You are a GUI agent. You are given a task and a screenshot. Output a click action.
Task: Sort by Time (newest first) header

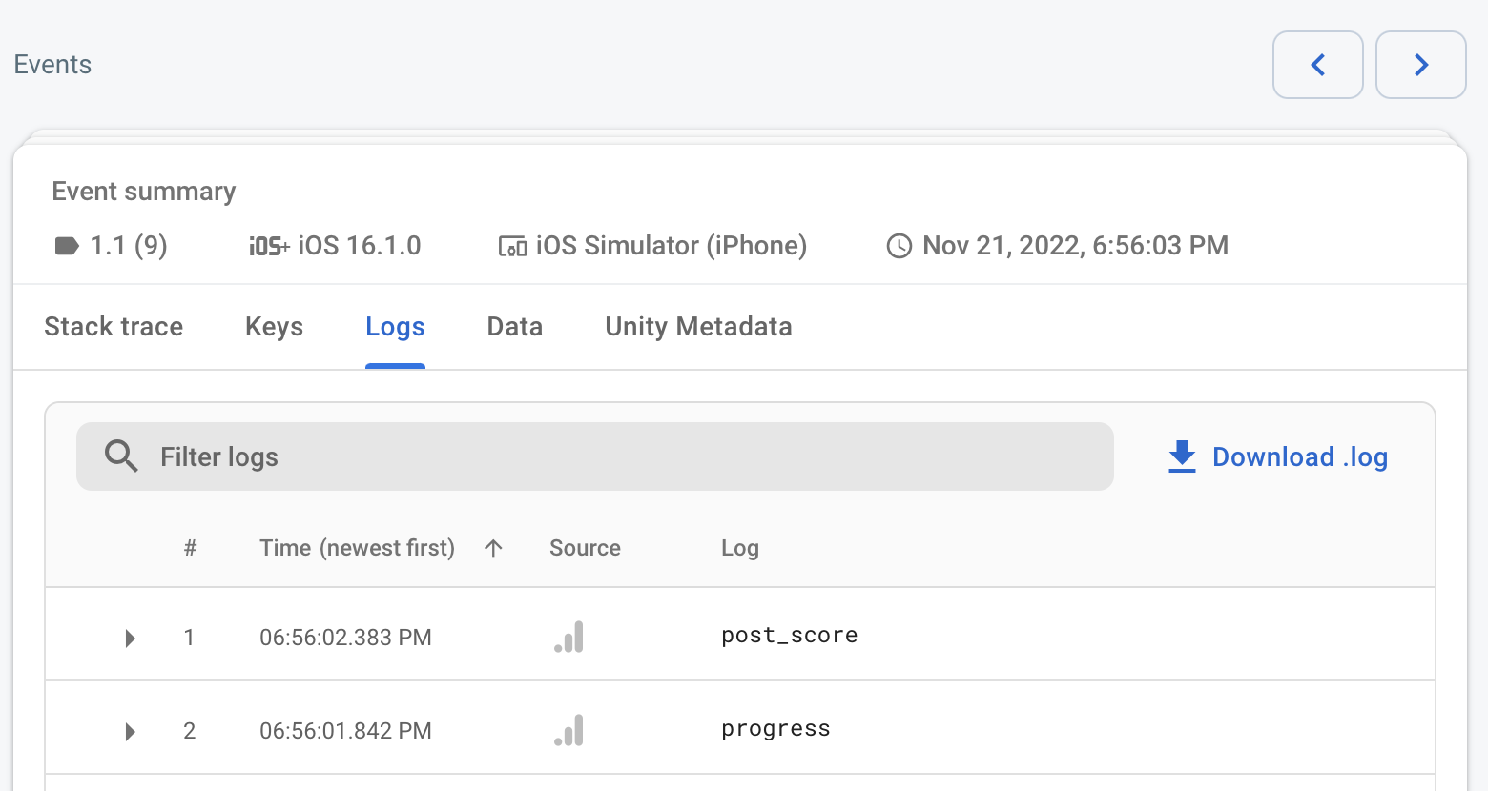[357, 548]
